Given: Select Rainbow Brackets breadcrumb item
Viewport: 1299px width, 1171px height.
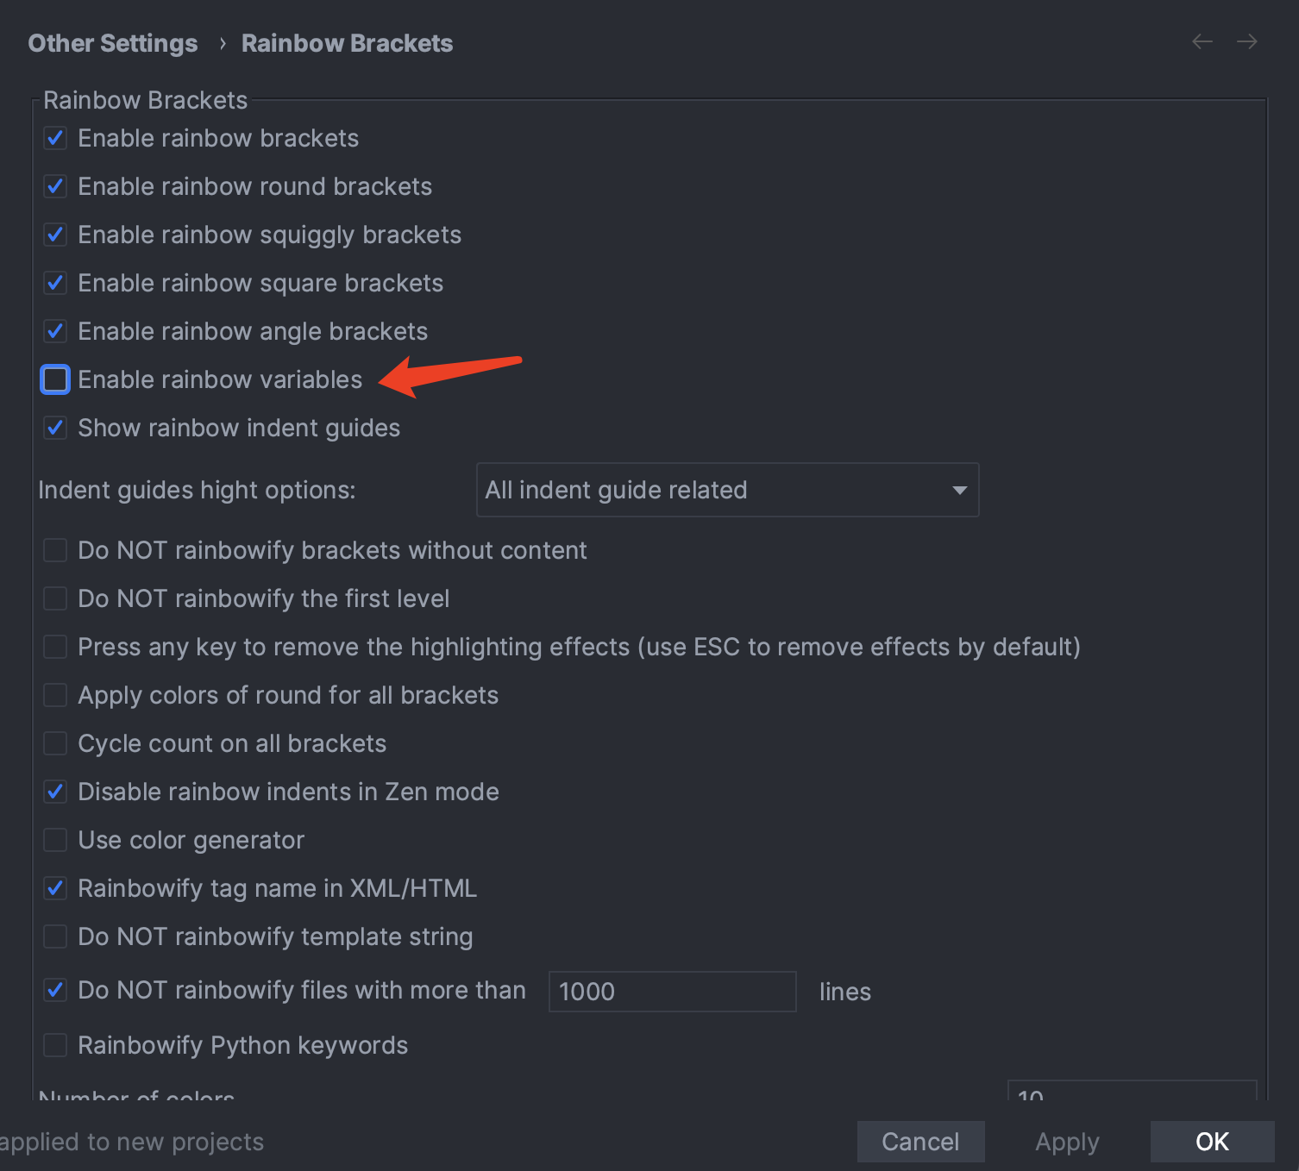Looking at the screenshot, I should 347,42.
